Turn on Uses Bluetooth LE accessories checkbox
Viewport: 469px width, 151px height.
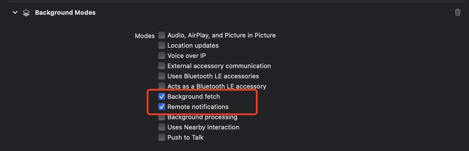[162, 76]
